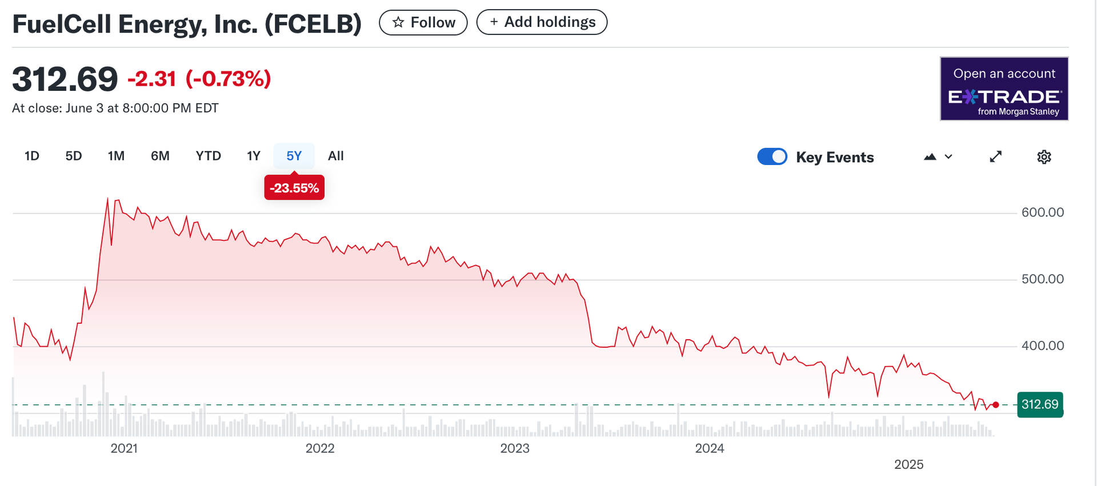Show year-to-date YTD range
This screenshot has width=1097, height=486.
click(208, 156)
